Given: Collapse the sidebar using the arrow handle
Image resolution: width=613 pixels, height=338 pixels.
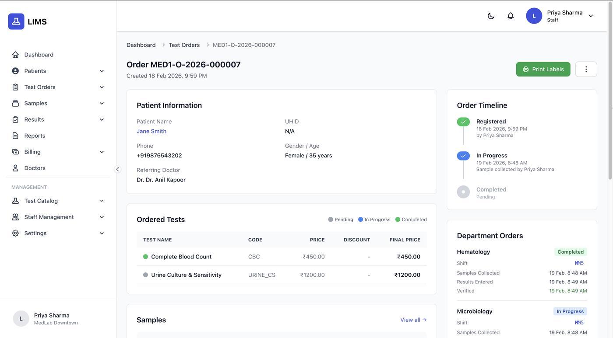Looking at the screenshot, I should coord(117,169).
